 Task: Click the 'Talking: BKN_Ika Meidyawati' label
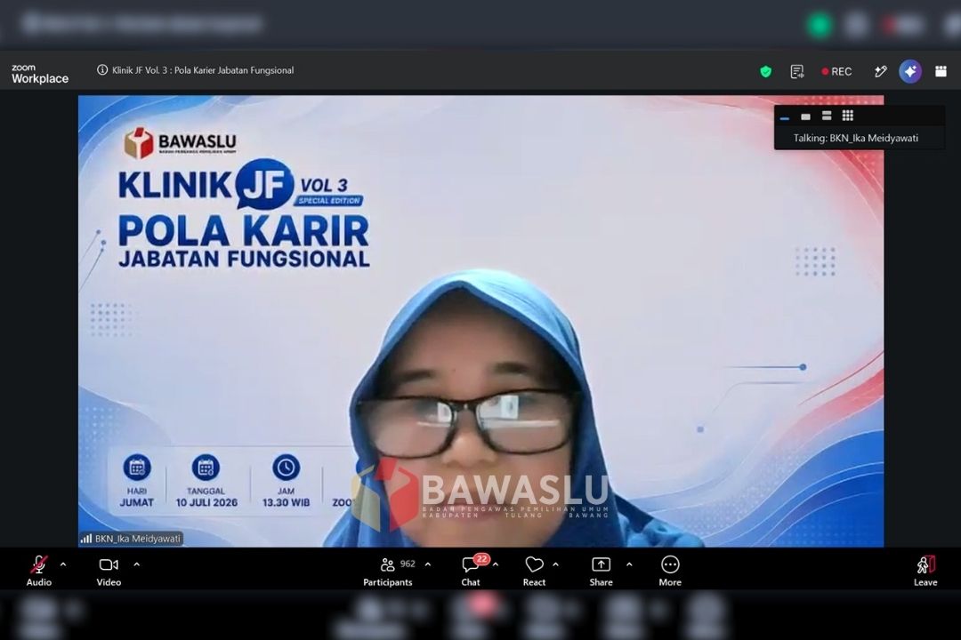pyautogui.click(x=856, y=139)
